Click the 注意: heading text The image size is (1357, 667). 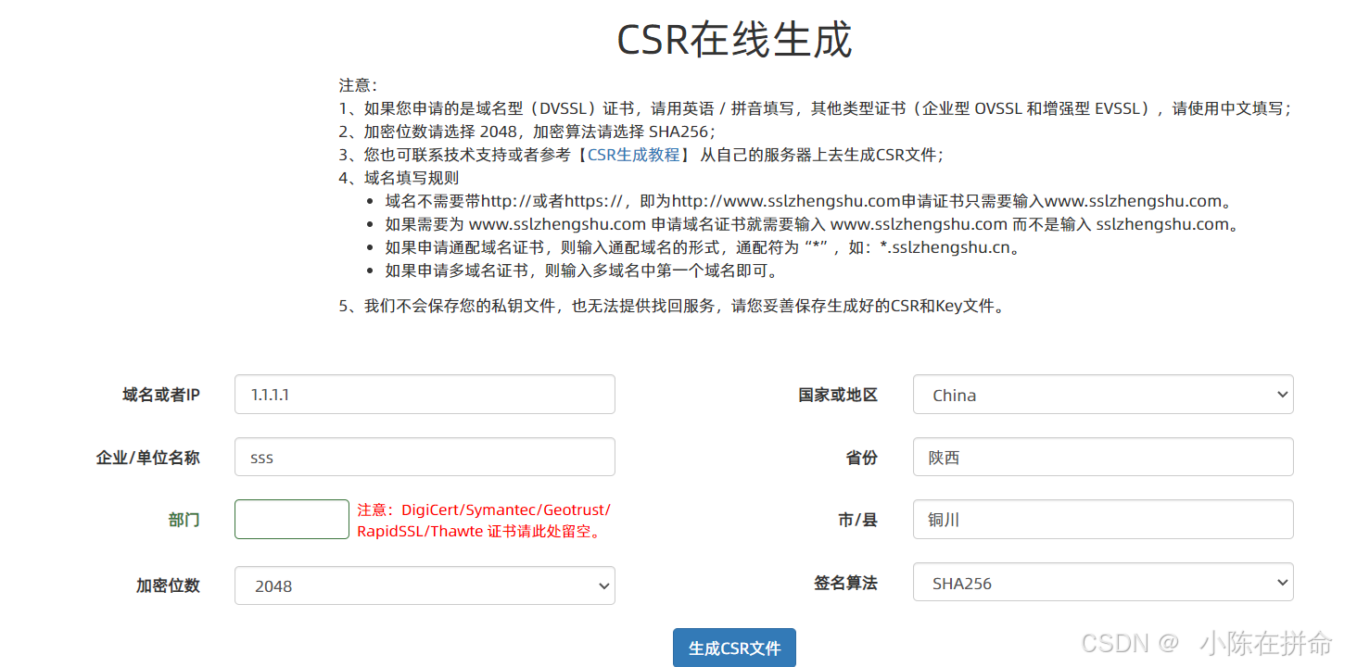click(359, 85)
